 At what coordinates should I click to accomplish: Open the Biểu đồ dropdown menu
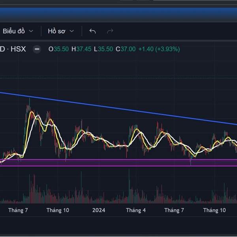pyautogui.click(x=18, y=31)
